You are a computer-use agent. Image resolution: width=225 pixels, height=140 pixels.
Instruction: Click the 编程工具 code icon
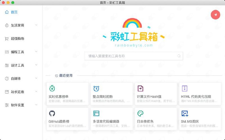[7, 52]
